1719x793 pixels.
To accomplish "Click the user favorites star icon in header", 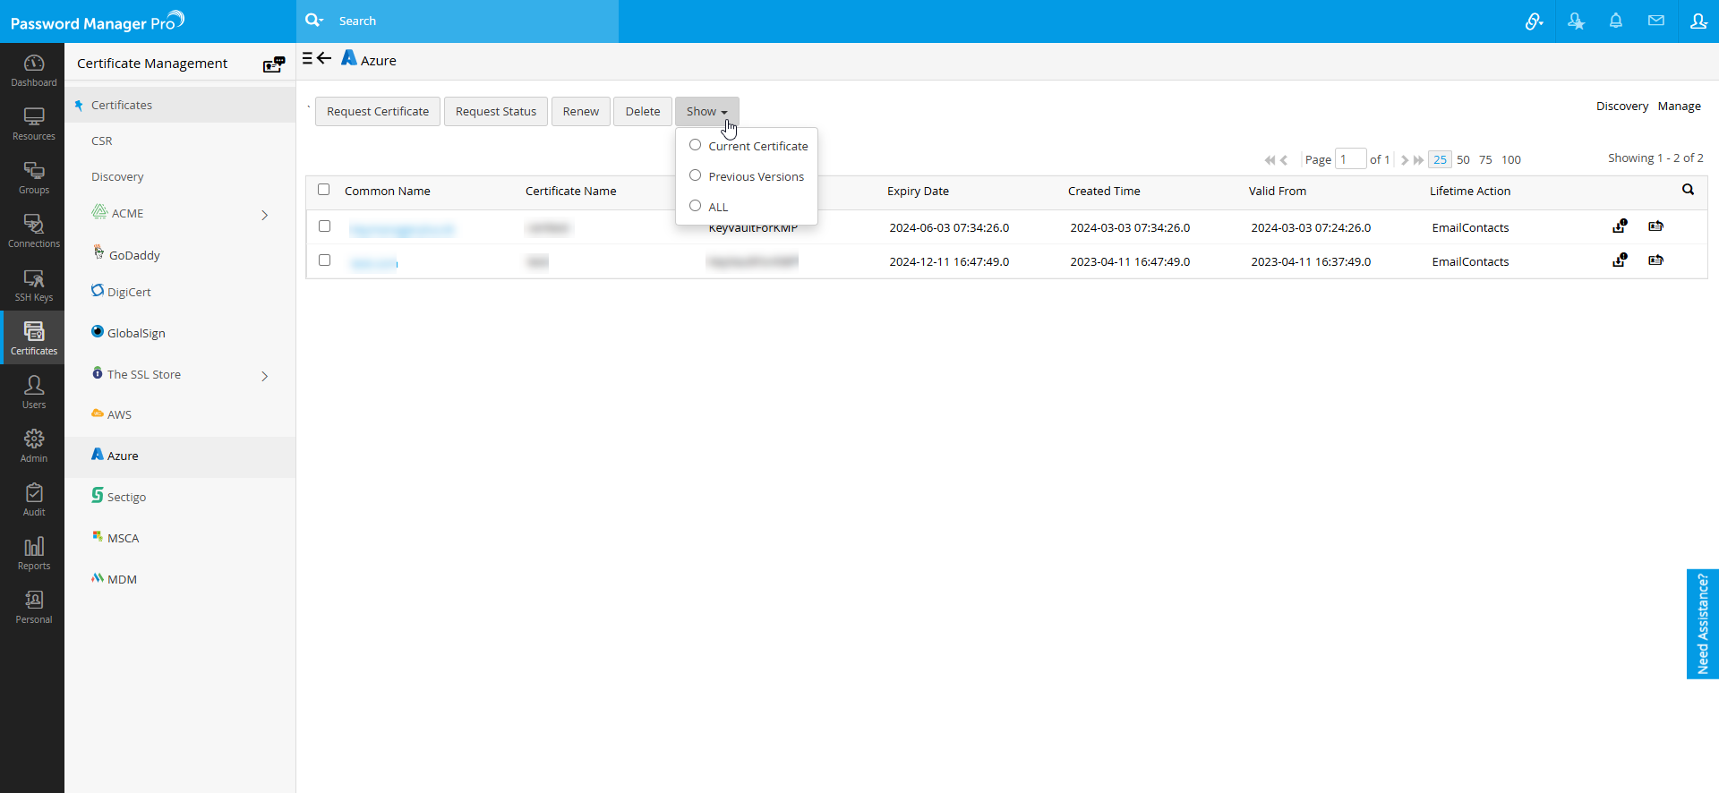I will click(1576, 21).
